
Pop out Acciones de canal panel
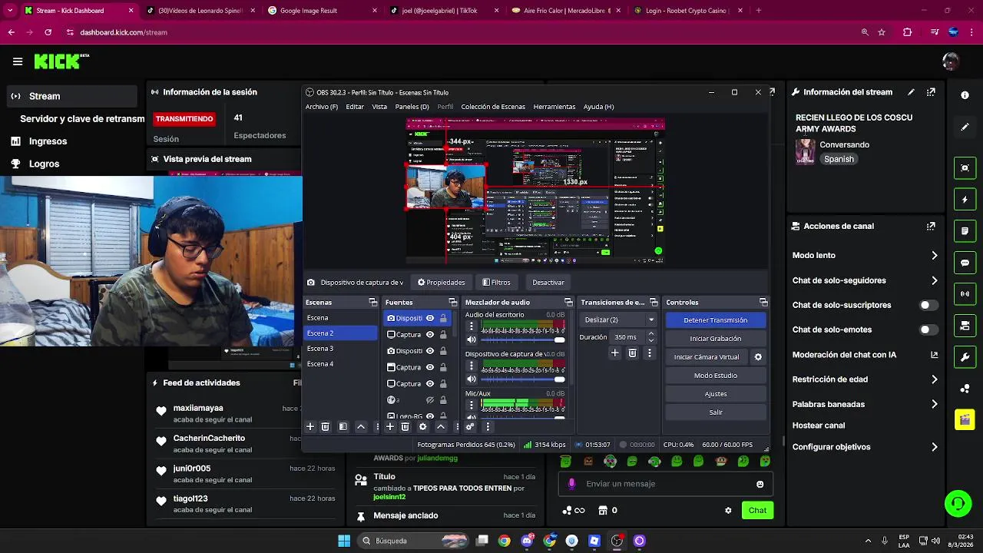click(x=931, y=227)
